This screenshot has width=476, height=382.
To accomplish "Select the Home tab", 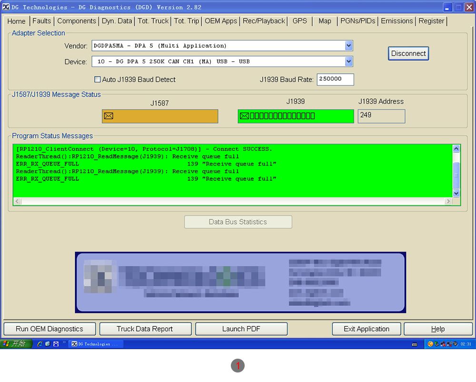I will 16,21.
